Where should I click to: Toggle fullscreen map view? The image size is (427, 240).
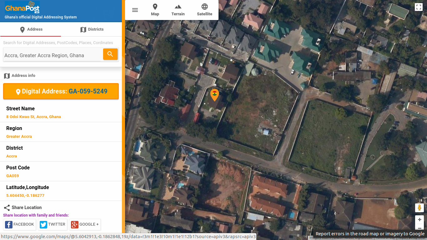click(x=419, y=7)
